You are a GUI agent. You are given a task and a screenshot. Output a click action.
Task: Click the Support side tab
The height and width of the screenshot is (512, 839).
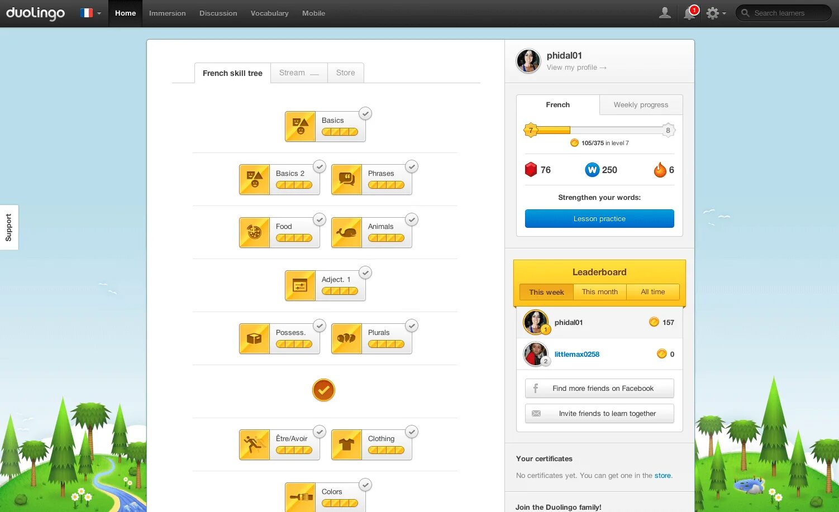[9, 227]
